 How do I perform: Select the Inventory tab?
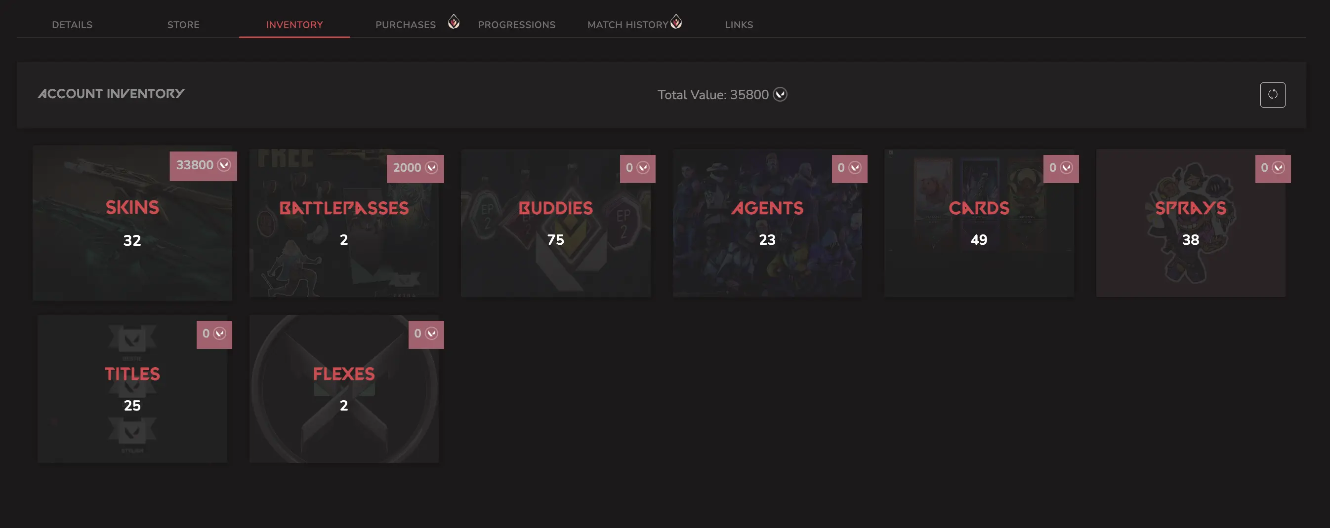click(x=294, y=25)
